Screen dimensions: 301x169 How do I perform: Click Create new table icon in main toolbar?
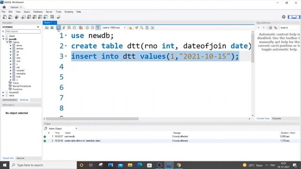(29, 17)
